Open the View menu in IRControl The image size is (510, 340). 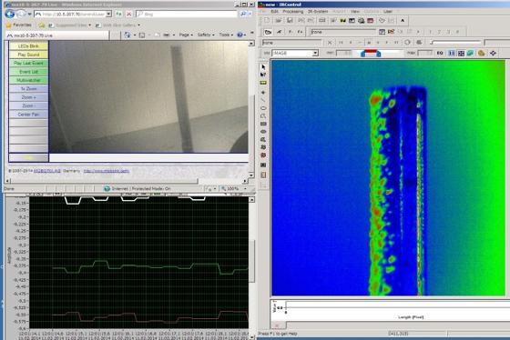(355, 12)
